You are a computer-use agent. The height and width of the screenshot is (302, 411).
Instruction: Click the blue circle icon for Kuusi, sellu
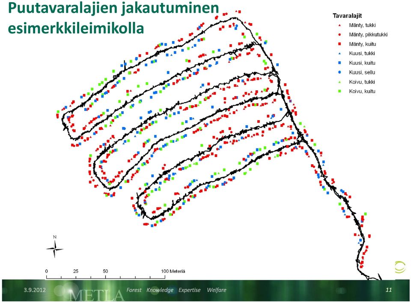tap(340, 72)
